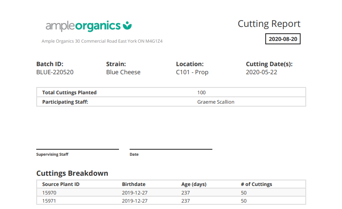Screen dimensions: 342x209
Task: Click the Participating Staff row label
Action: 65,102
